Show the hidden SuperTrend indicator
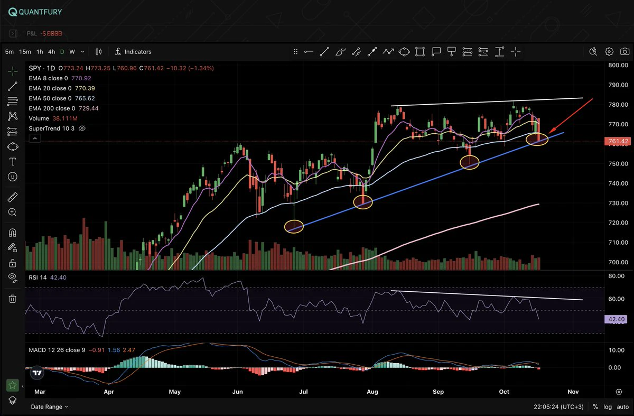 click(82, 128)
